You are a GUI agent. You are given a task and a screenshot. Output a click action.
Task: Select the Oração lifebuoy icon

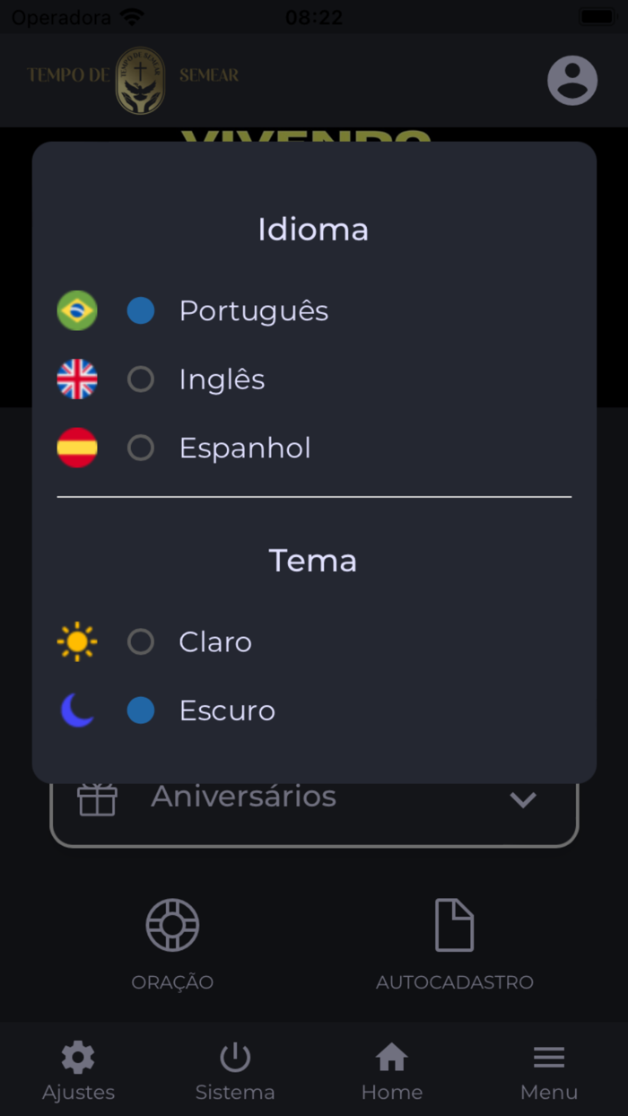(x=171, y=924)
